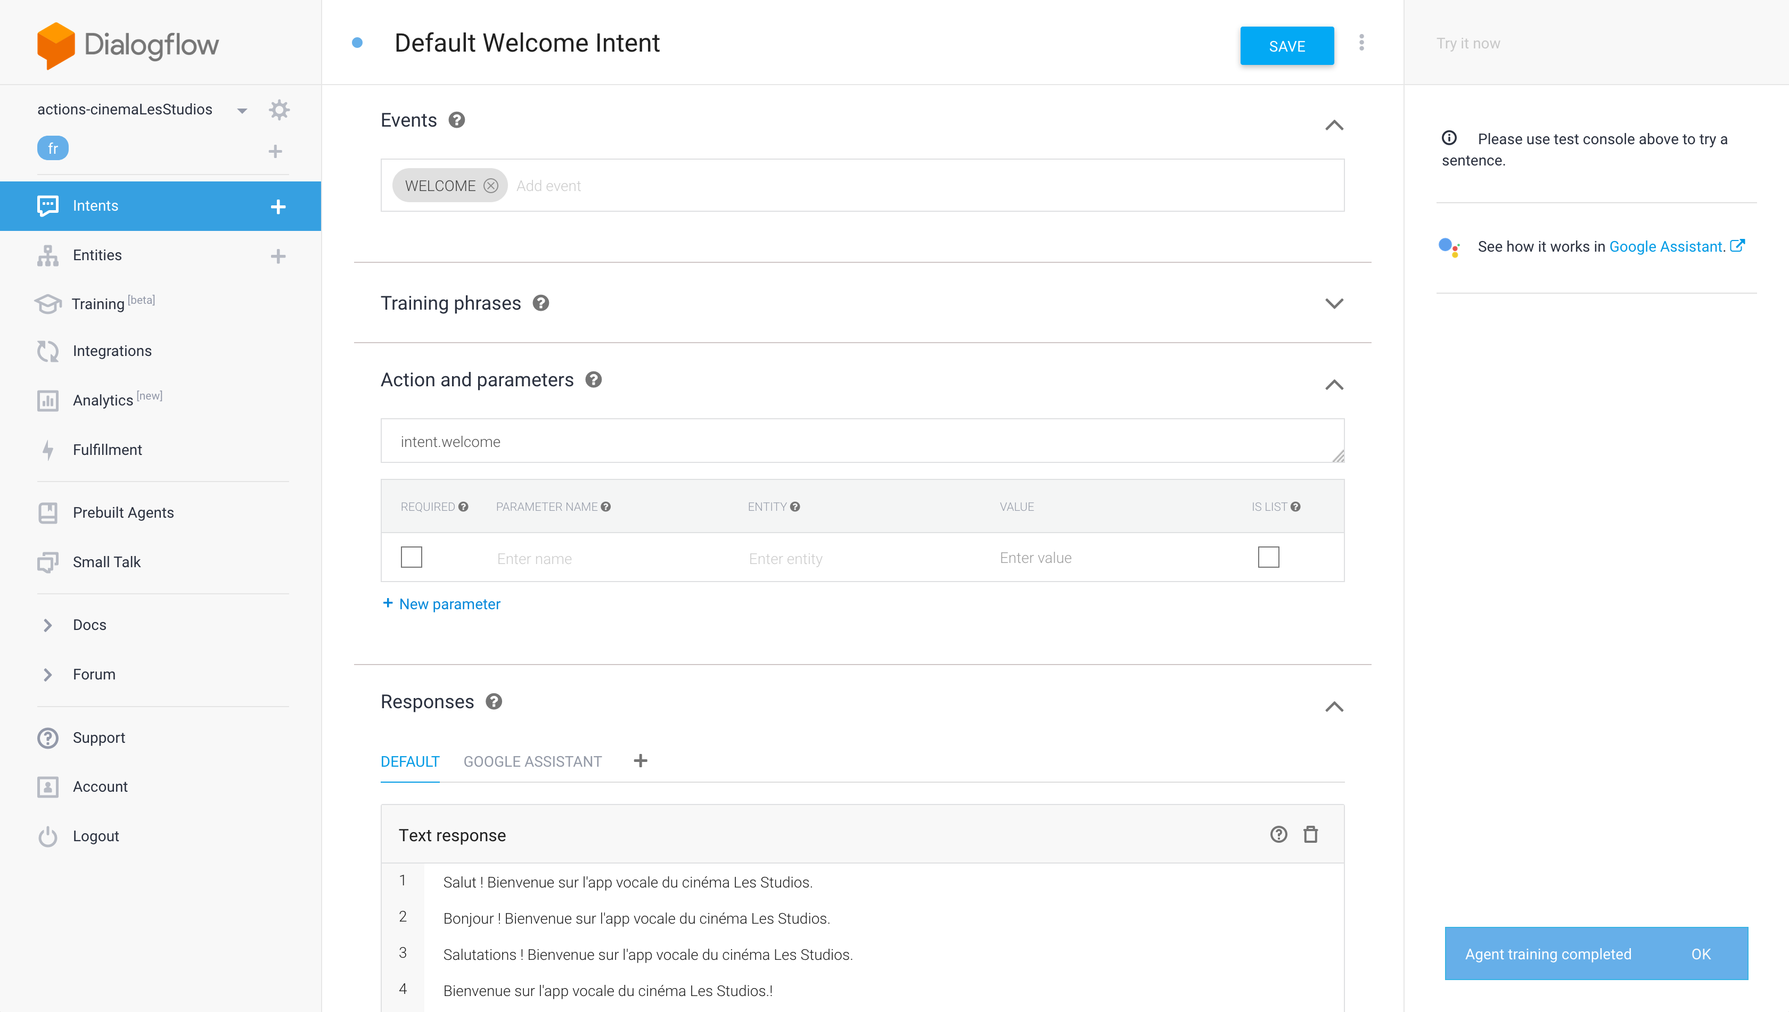Open help for Action and parameters
Viewport: 1789px width, 1012px height.
tap(593, 379)
